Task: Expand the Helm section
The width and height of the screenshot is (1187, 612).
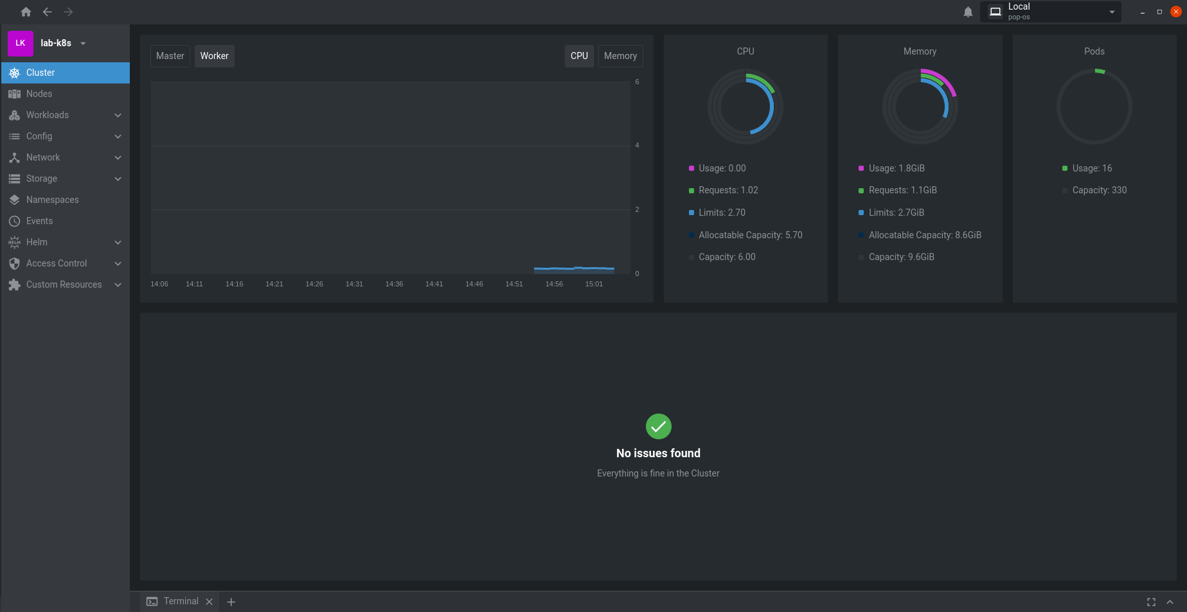Action: [x=118, y=242]
